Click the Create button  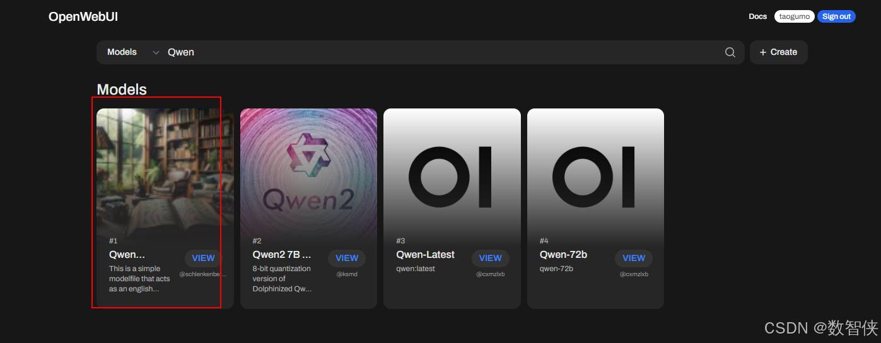(x=778, y=52)
